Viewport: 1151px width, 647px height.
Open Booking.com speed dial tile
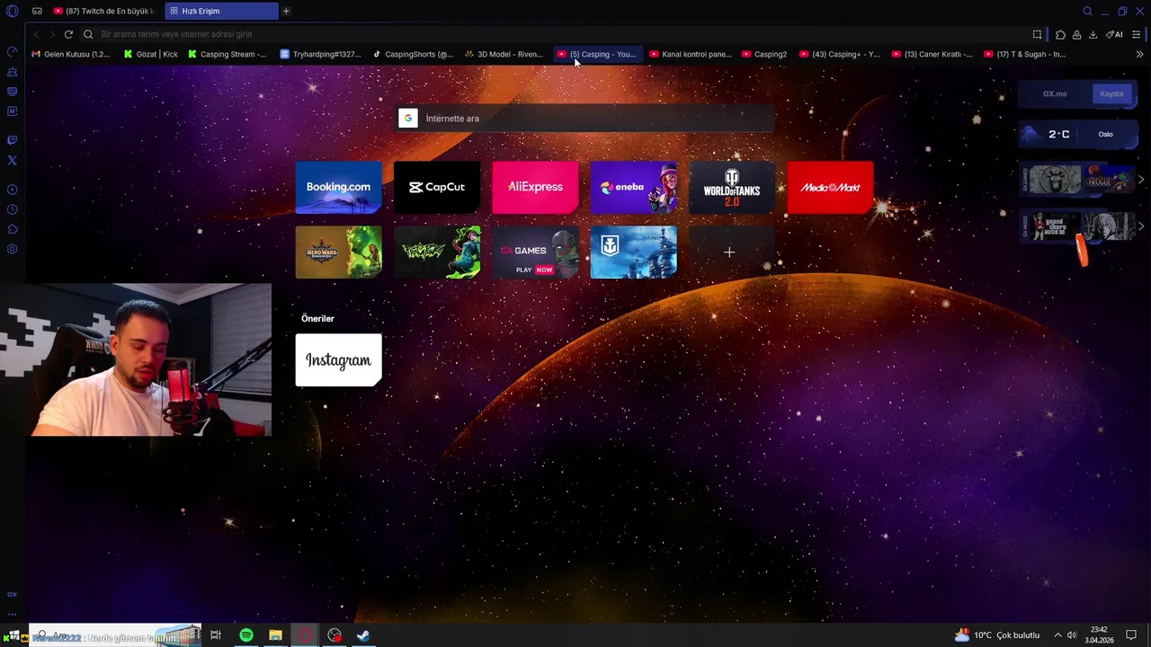tap(338, 187)
